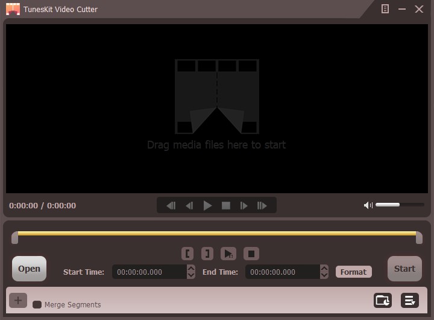Screen dimensions: 434x320
Task: Stop the segment preview
Action: tap(252, 254)
